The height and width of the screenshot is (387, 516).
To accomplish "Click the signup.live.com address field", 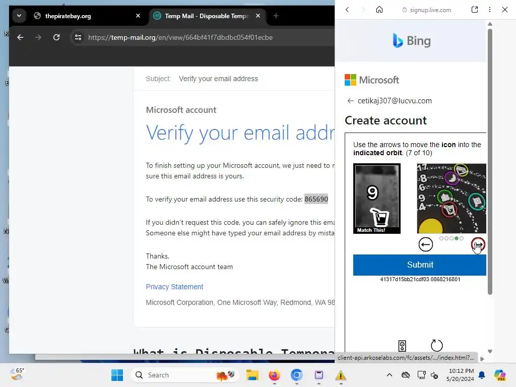I will click(427, 10).
